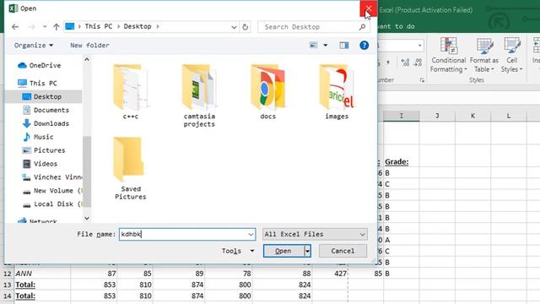
Task: Click Total: cell in row 13
Action: point(42,285)
